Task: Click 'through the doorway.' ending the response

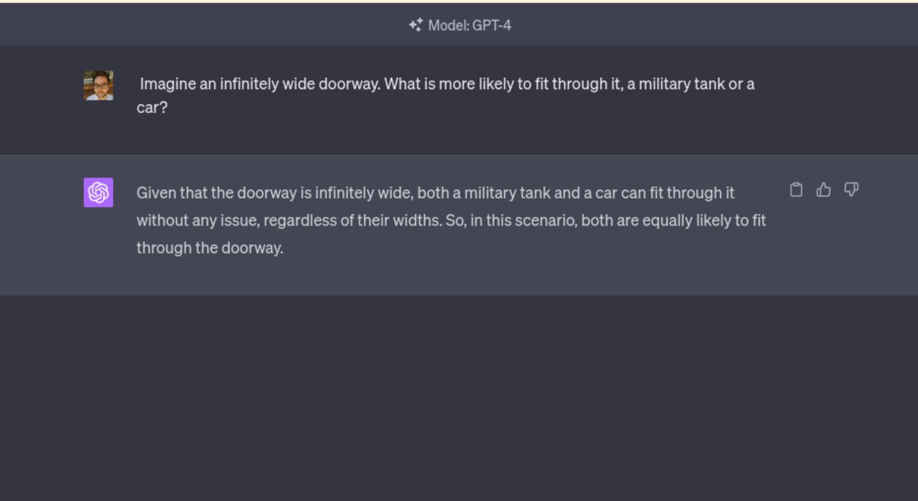Action: click(210, 248)
